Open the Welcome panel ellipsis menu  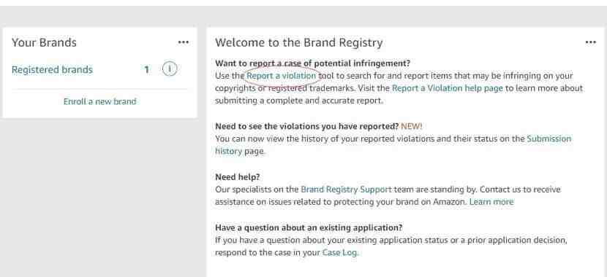tap(590, 42)
